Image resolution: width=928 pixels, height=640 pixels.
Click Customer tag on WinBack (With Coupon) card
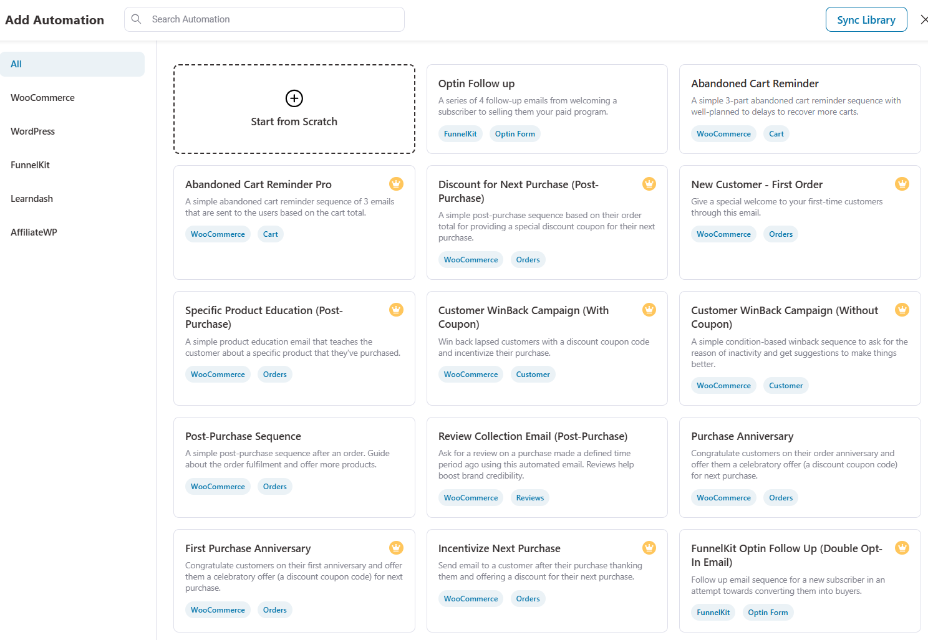coord(533,375)
